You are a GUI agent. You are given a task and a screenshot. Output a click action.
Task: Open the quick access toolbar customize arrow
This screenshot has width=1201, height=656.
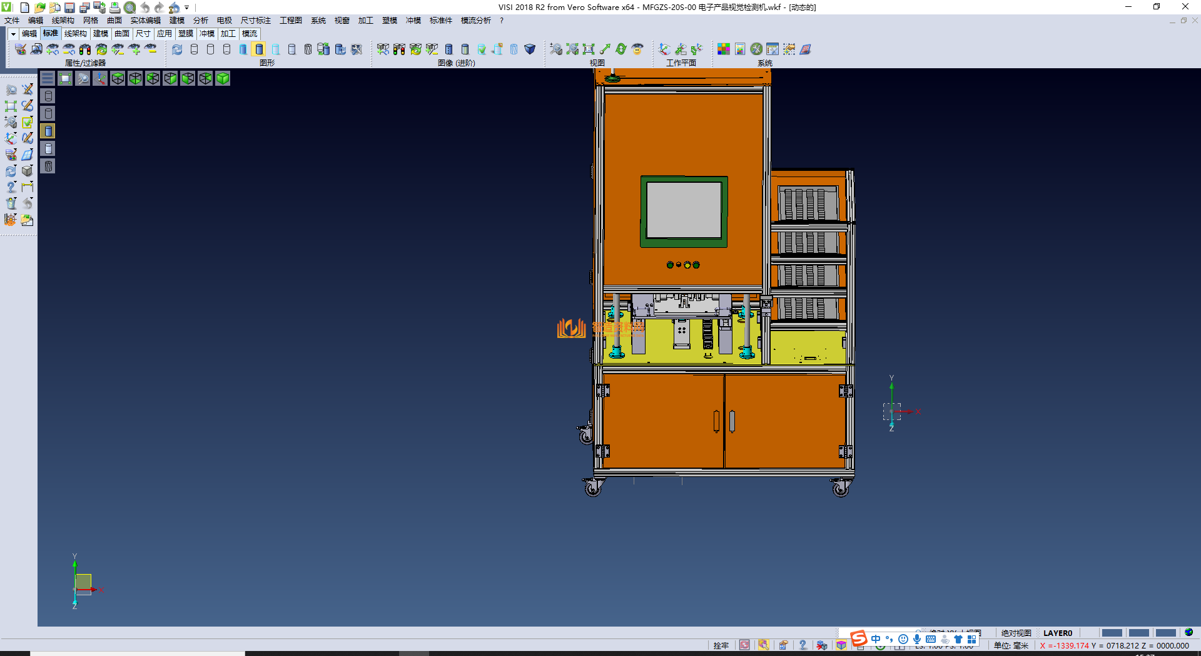[x=186, y=8]
